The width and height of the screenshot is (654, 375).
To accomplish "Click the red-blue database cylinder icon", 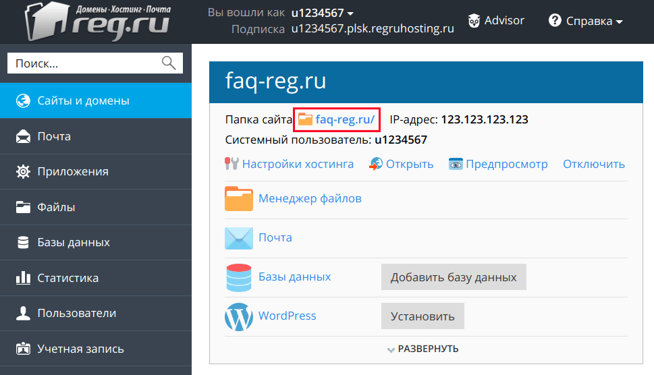I will coord(239,277).
